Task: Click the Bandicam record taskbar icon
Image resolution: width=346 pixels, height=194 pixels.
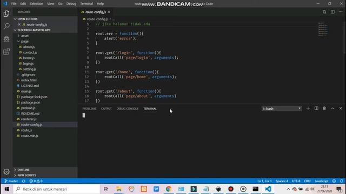Action: 231,189
